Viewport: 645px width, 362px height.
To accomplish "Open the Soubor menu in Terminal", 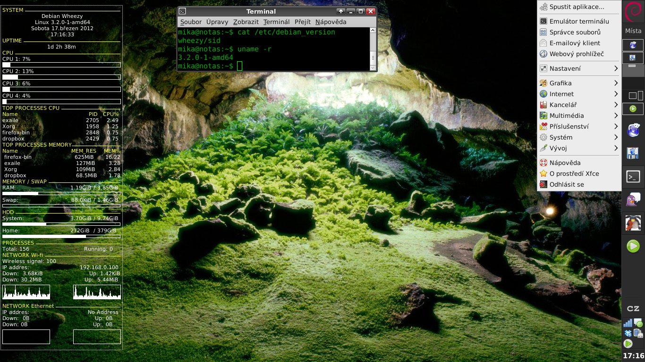I will click(x=191, y=22).
